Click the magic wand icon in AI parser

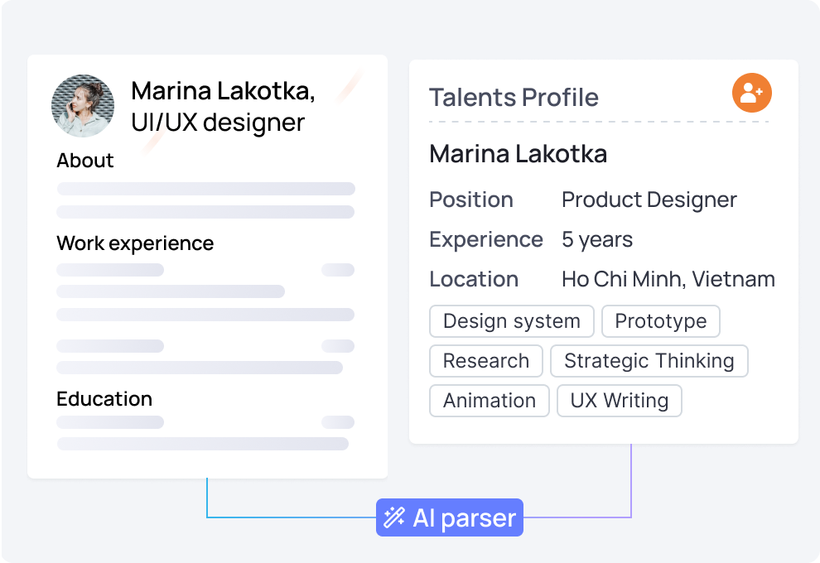coord(393,517)
